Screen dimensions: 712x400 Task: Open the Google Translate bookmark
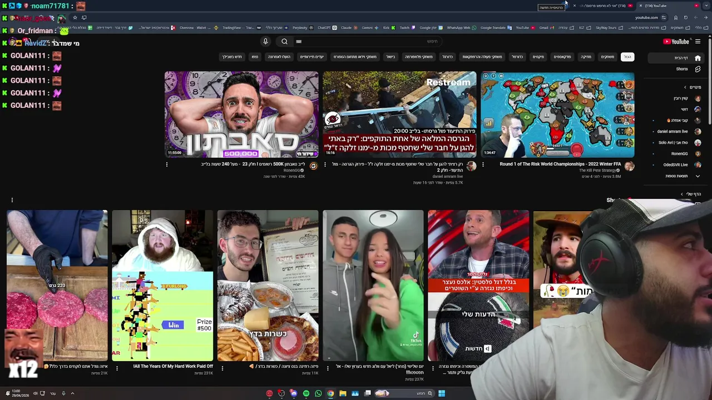tap(496, 28)
